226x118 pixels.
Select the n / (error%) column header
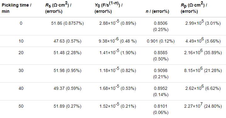[x=157, y=11]
